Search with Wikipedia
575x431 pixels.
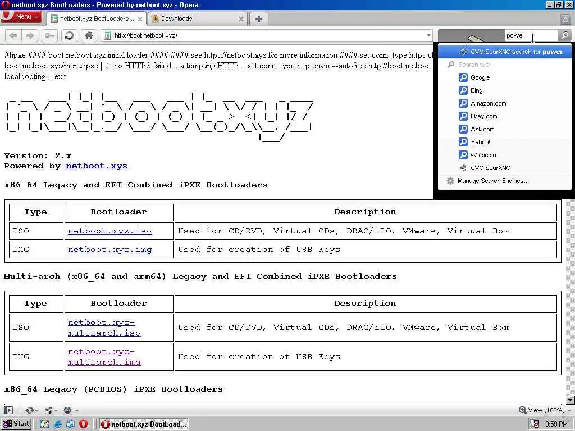tap(505, 155)
